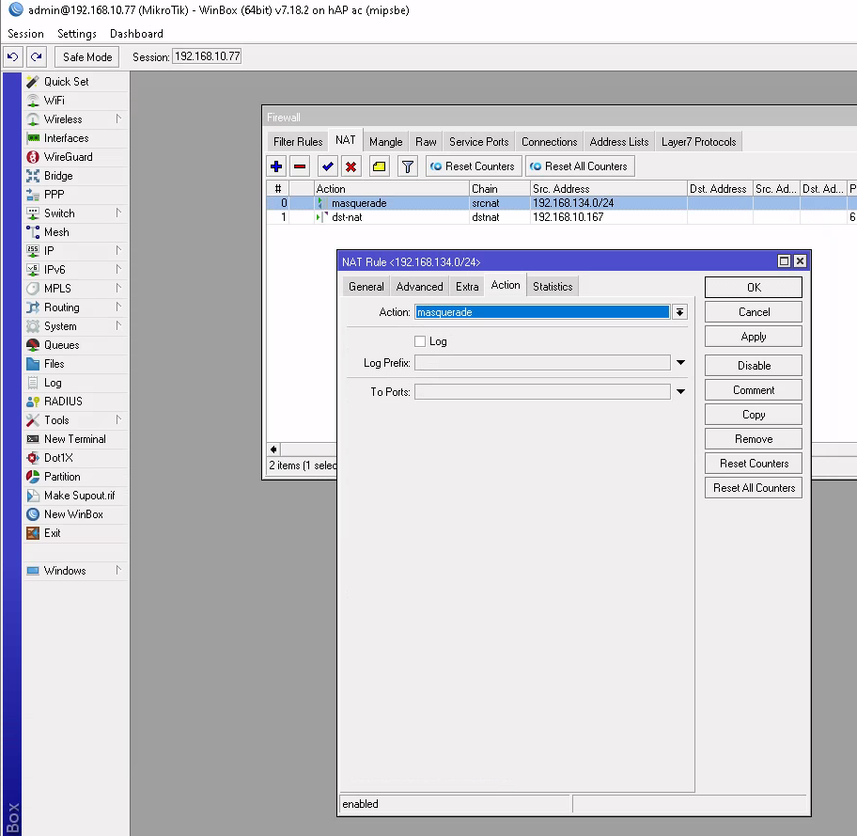Switch to Advanced tab in NAT Rule
The image size is (857, 836).
pyautogui.click(x=419, y=287)
